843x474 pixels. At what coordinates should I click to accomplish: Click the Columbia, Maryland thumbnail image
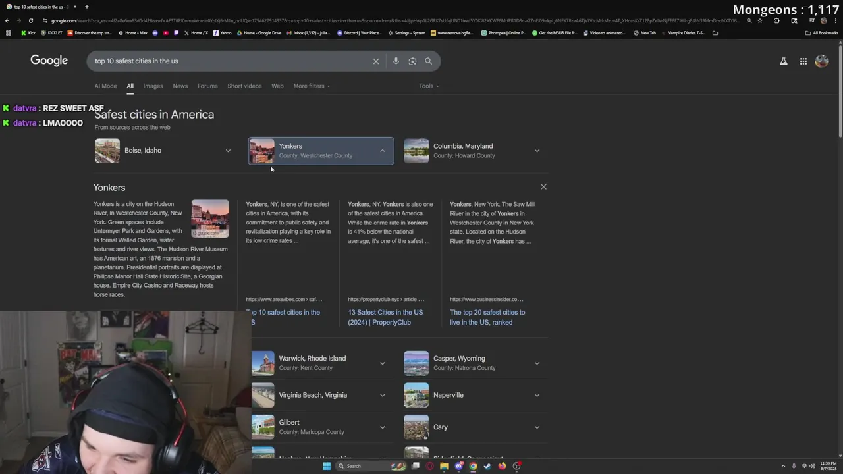point(416,151)
